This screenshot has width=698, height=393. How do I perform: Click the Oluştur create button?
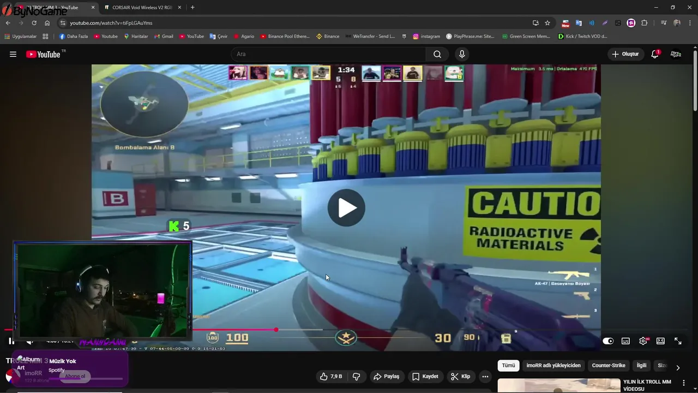[x=625, y=54]
